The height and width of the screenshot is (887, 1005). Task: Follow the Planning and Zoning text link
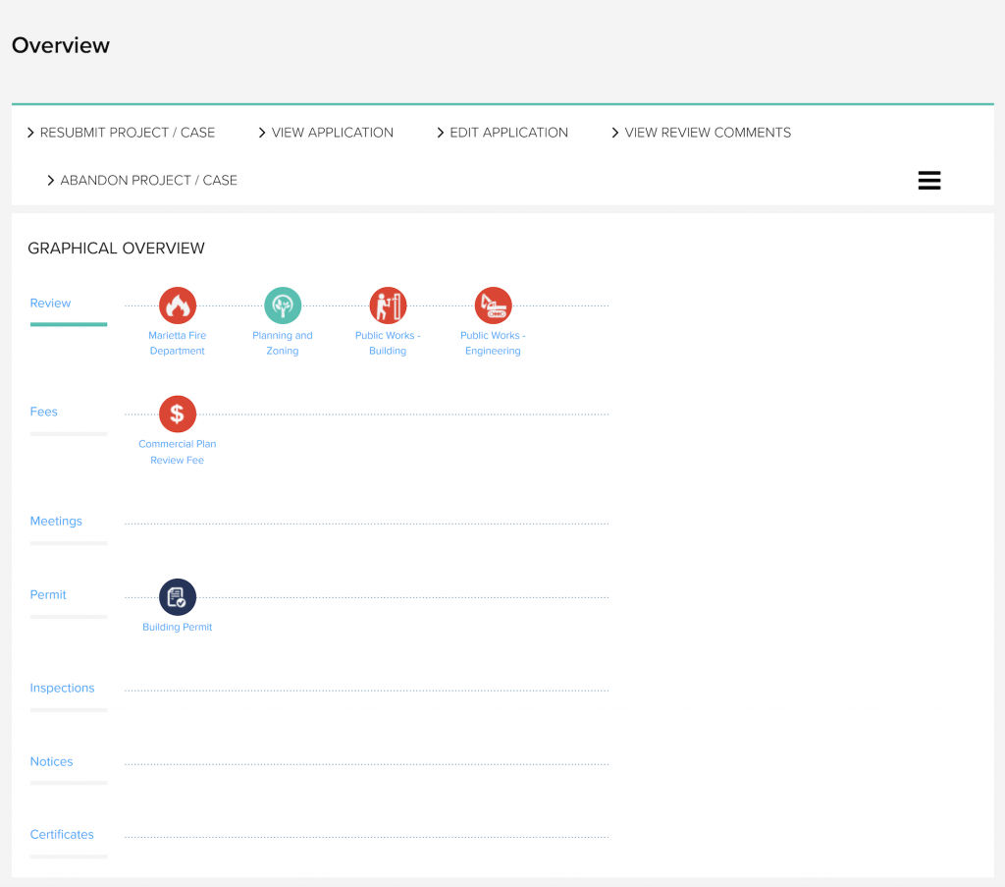coord(283,343)
